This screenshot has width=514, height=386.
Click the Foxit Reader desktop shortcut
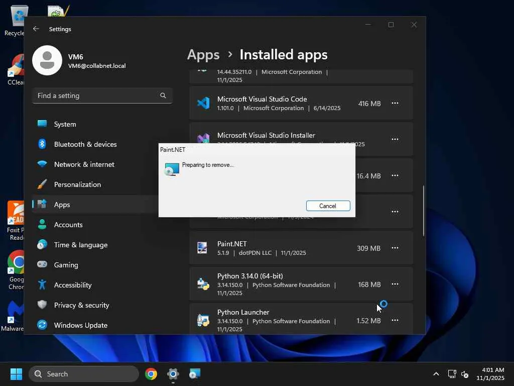[x=15, y=221]
